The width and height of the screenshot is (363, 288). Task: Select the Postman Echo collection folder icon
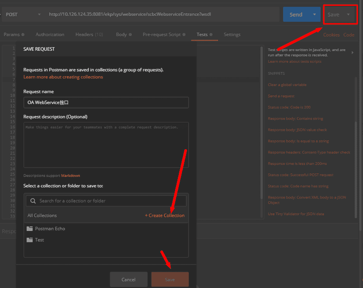click(x=30, y=229)
